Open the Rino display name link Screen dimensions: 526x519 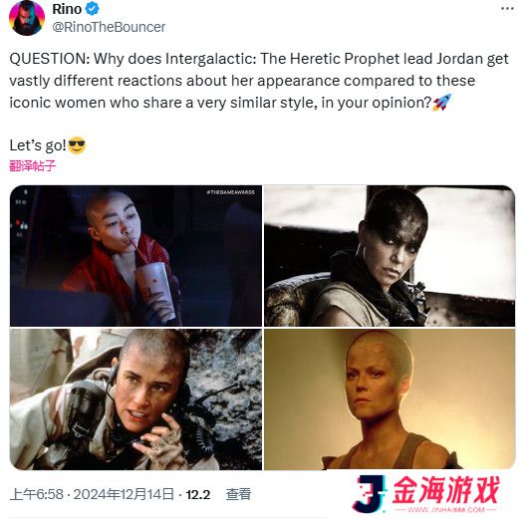pos(67,9)
